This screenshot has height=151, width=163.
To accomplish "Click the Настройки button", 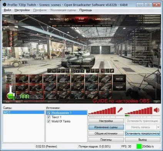I will click(106, 121).
